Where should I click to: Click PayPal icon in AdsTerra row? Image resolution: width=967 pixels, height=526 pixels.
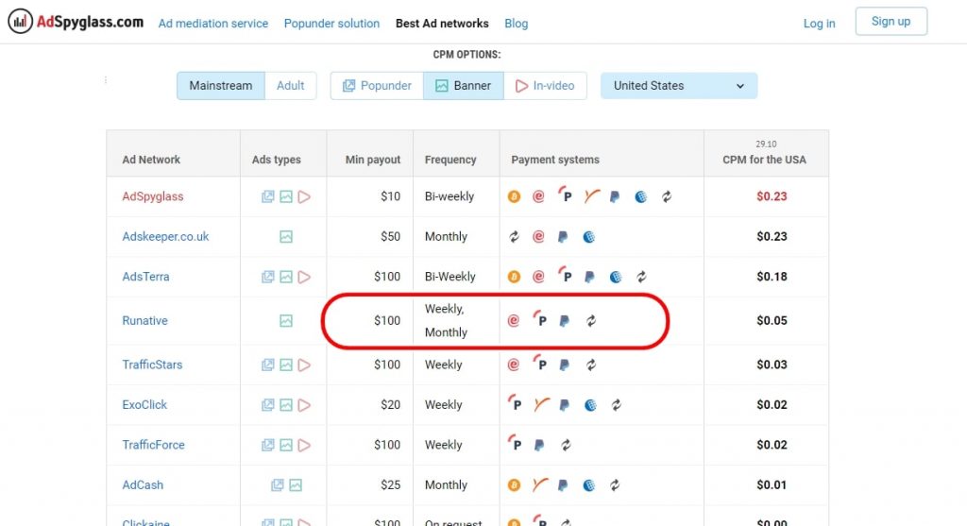tap(589, 277)
